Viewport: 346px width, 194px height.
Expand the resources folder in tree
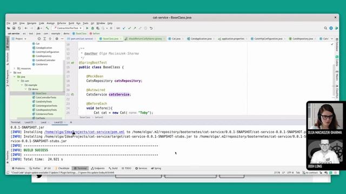[15, 68]
